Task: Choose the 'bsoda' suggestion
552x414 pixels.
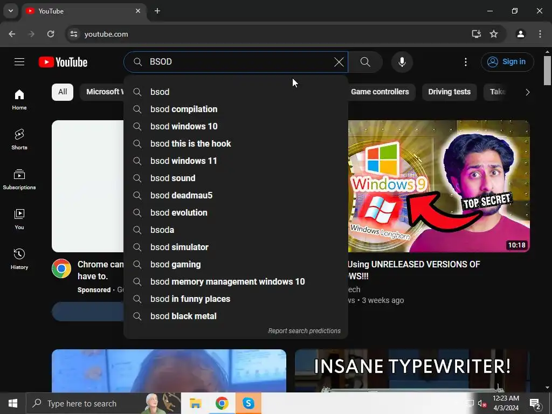Action: 236,230
